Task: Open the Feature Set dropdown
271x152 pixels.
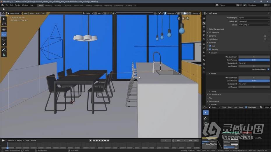Action: (254, 21)
